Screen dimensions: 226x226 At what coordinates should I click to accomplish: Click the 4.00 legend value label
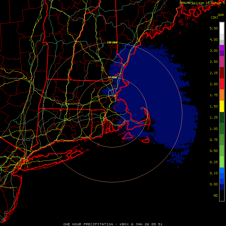point(214,39)
